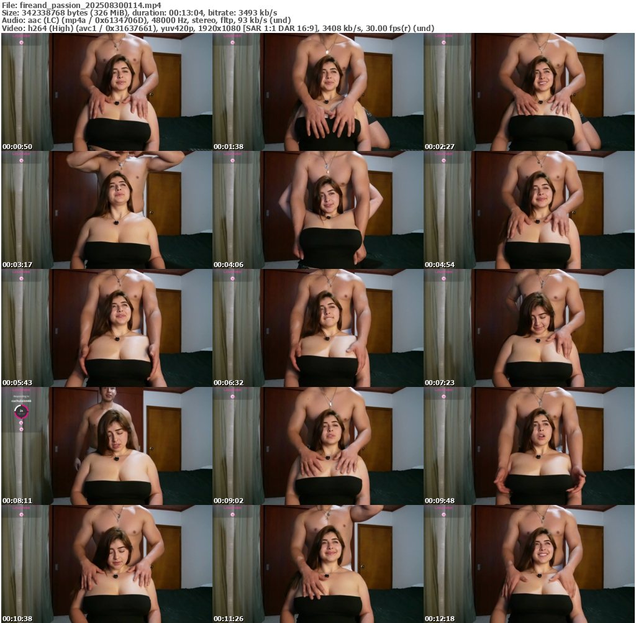Open the 00:10:38 thumbnail
Viewport: 636px width, 623px height.
coord(106,564)
